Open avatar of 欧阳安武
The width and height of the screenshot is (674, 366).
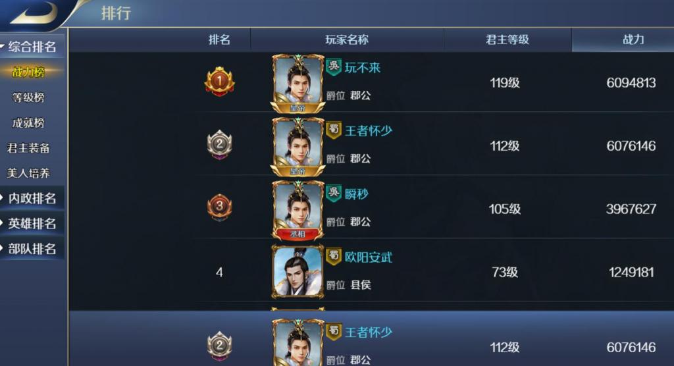pos(298,272)
